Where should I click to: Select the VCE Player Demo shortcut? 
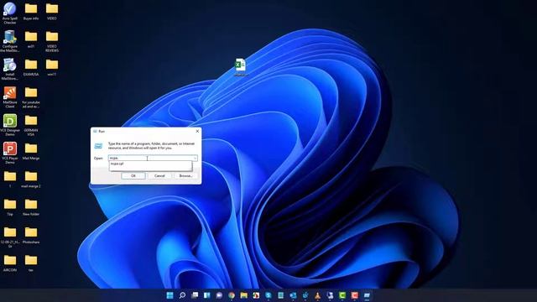[10, 153]
